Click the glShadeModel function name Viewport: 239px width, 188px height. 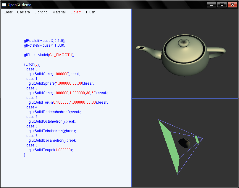[36, 55]
